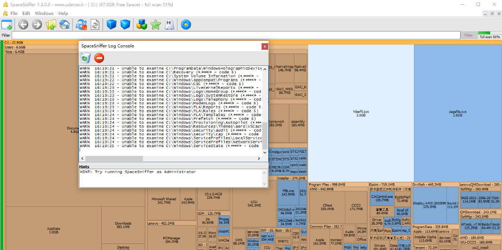
Task: Restore down the inner MDI window
Action: pyautogui.click(x=492, y=14)
